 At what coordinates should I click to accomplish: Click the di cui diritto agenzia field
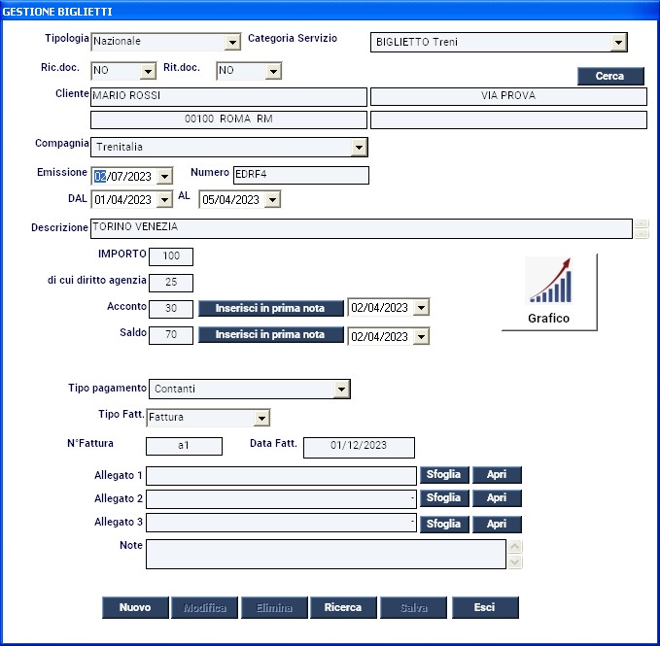pyautogui.click(x=171, y=283)
